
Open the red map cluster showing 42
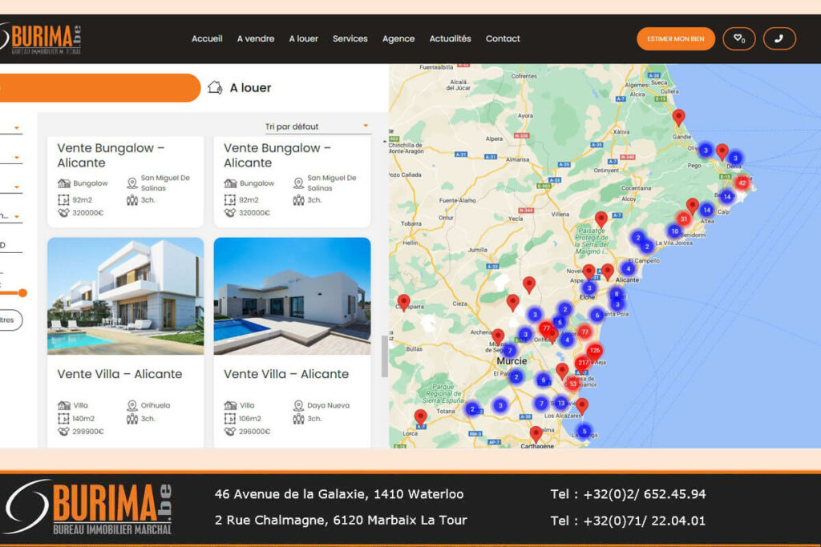click(742, 183)
